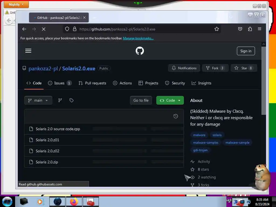Open GitHub global navigation hamburger menu

[x=28, y=51]
